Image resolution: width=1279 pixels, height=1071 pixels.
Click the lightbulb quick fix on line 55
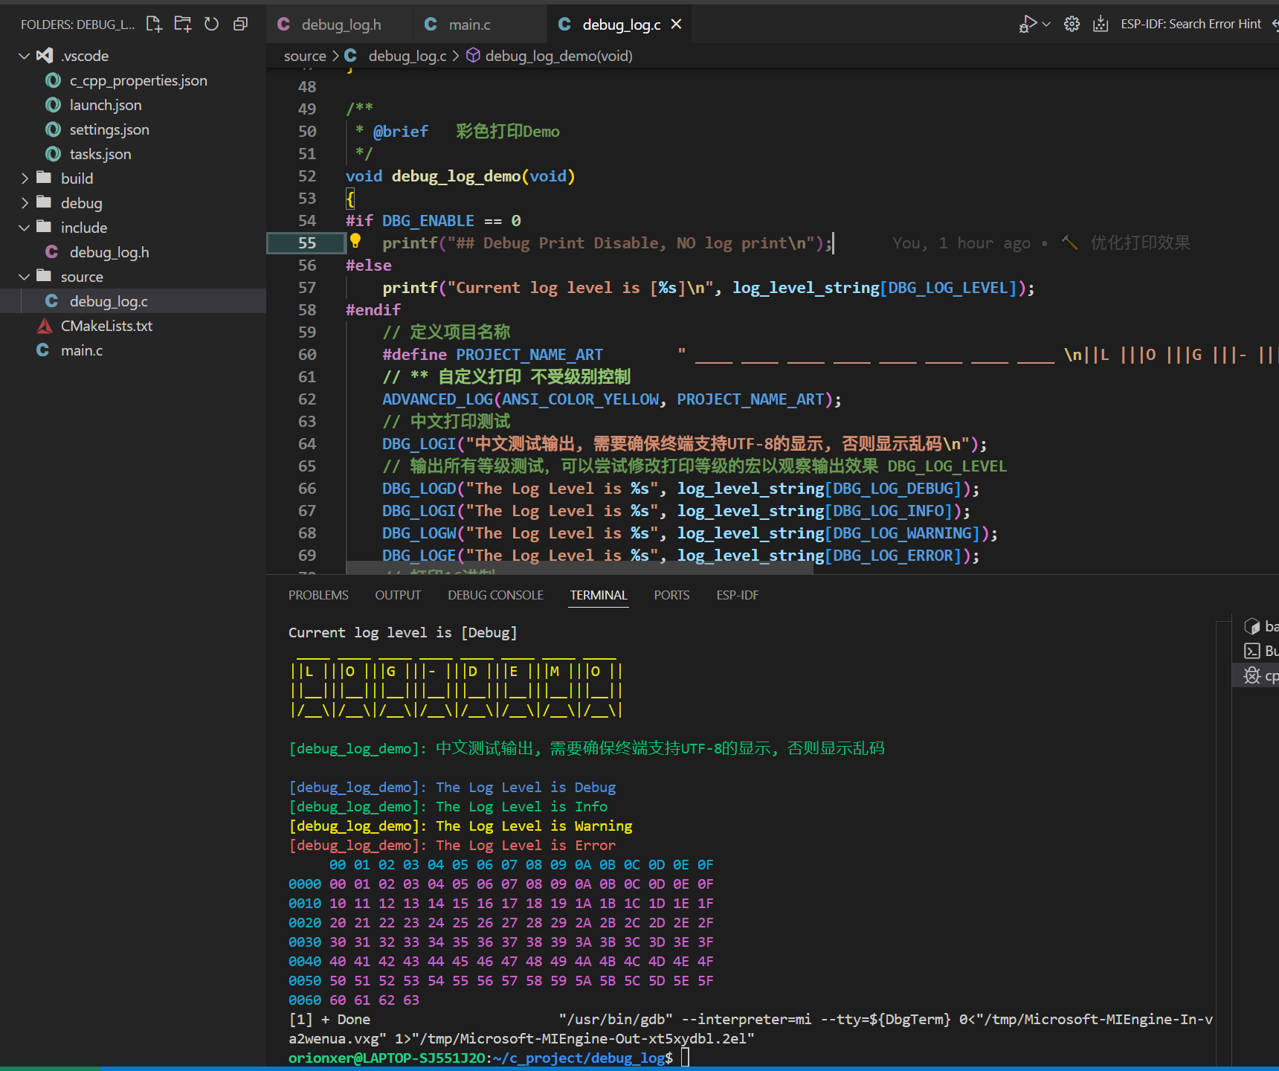click(x=355, y=241)
